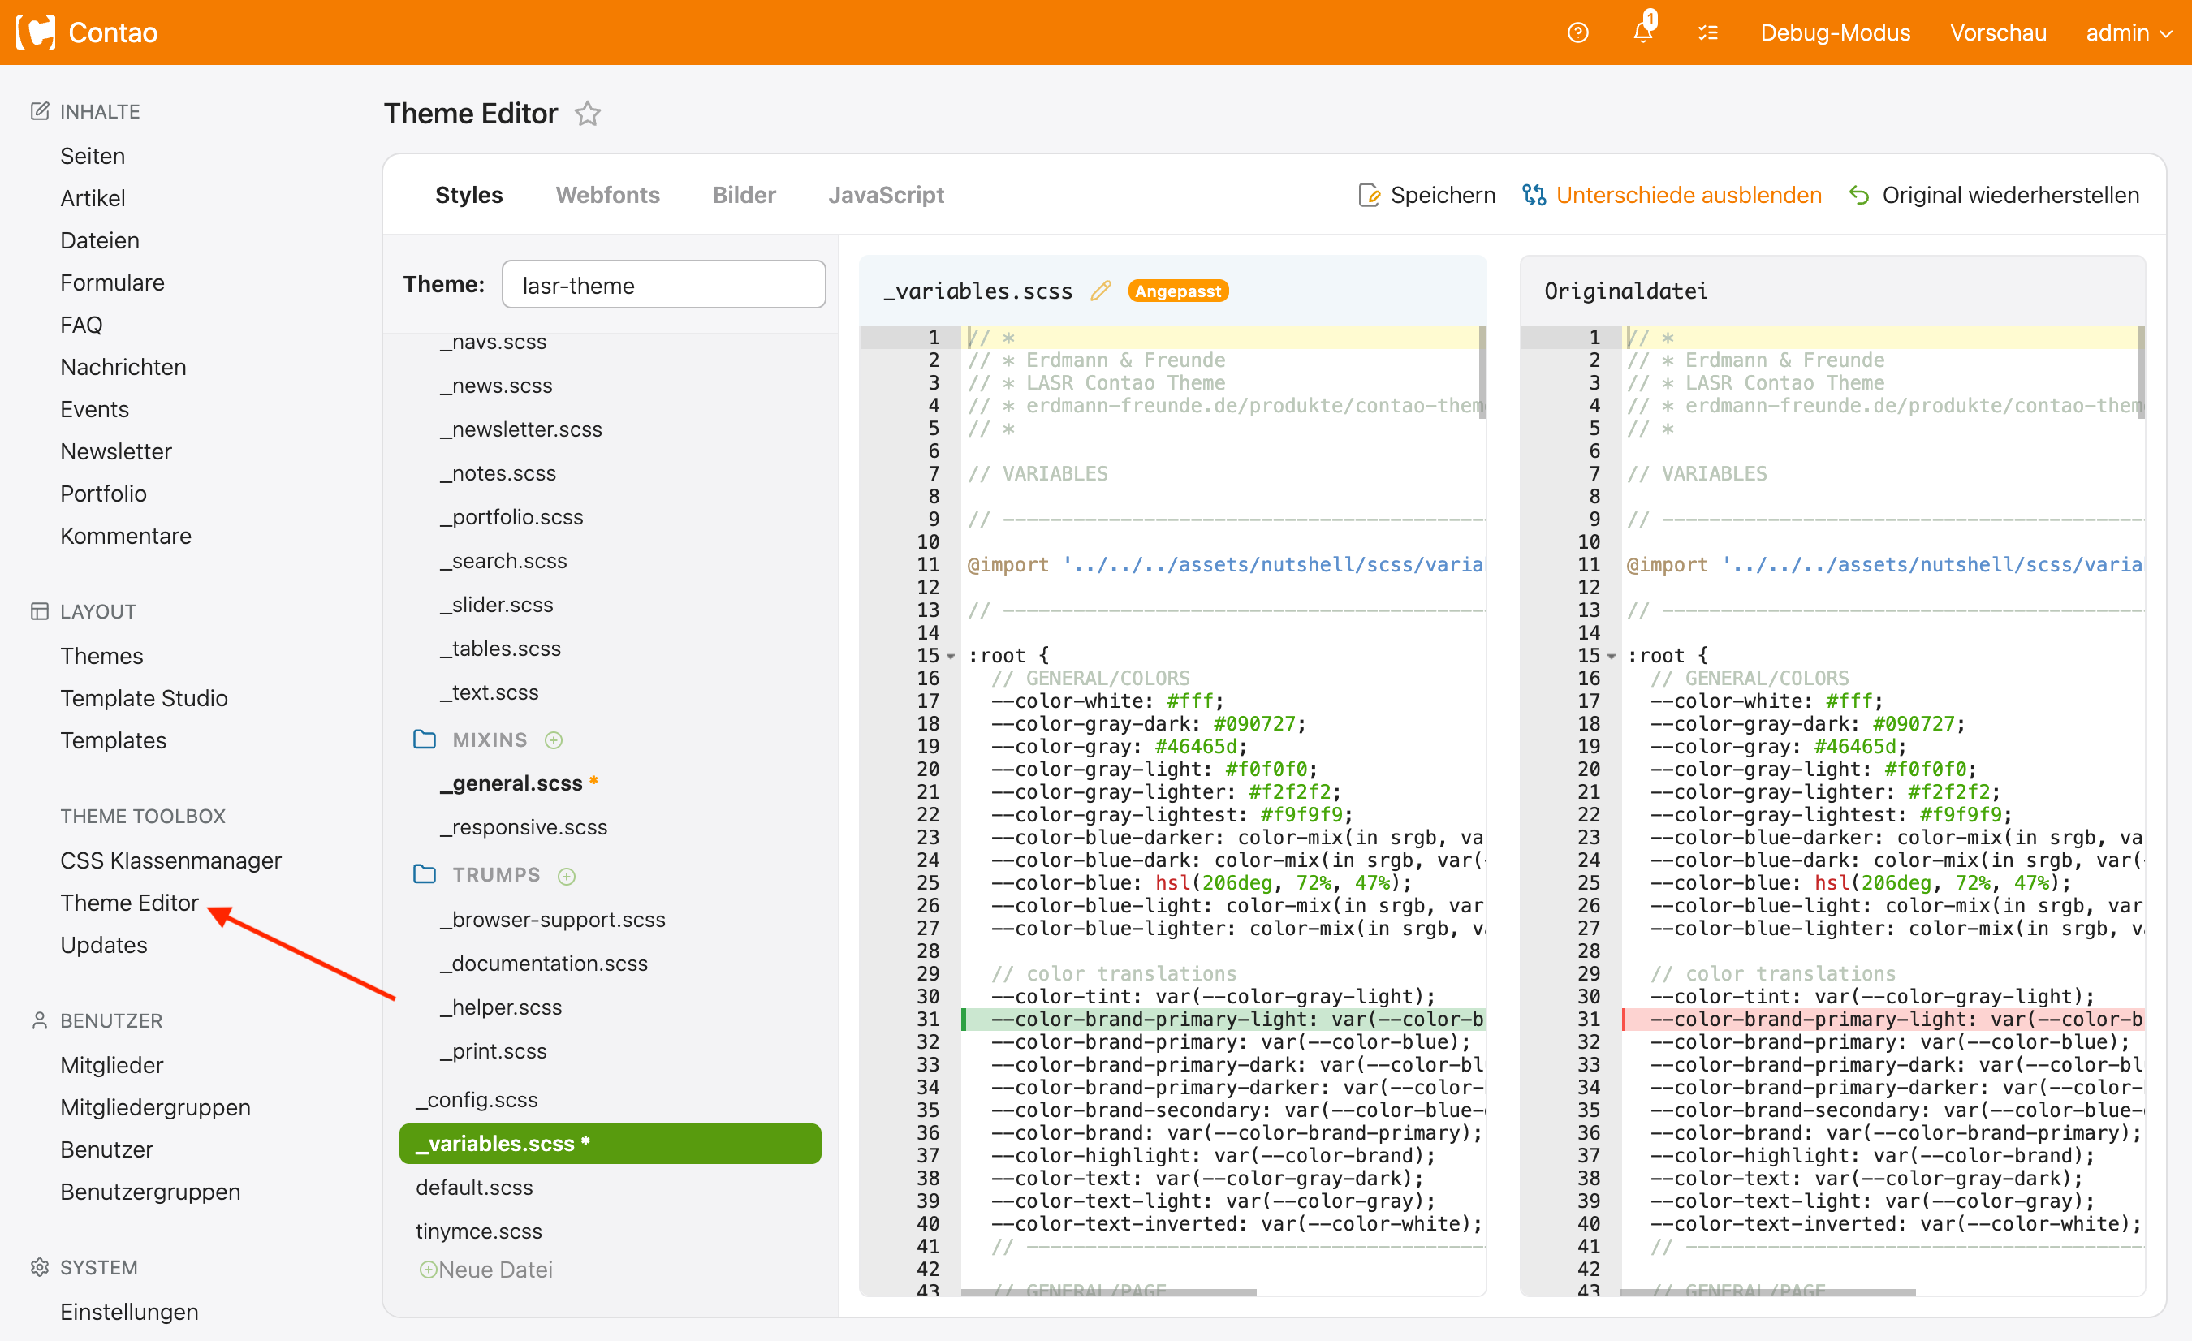Click the restore arrow icon for Original
Image resolution: width=2192 pixels, height=1341 pixels.
(x=1859, y=195)
